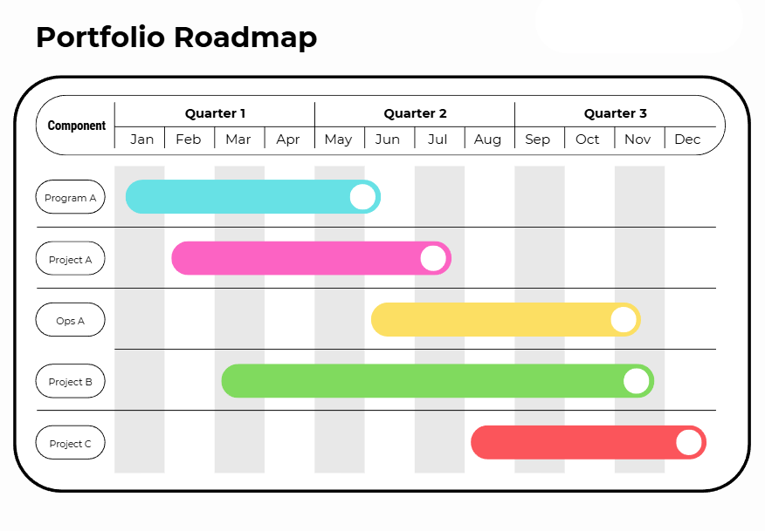Click the Ops A label pill
This screenshot has width=765, height=531.
(71, 320)
